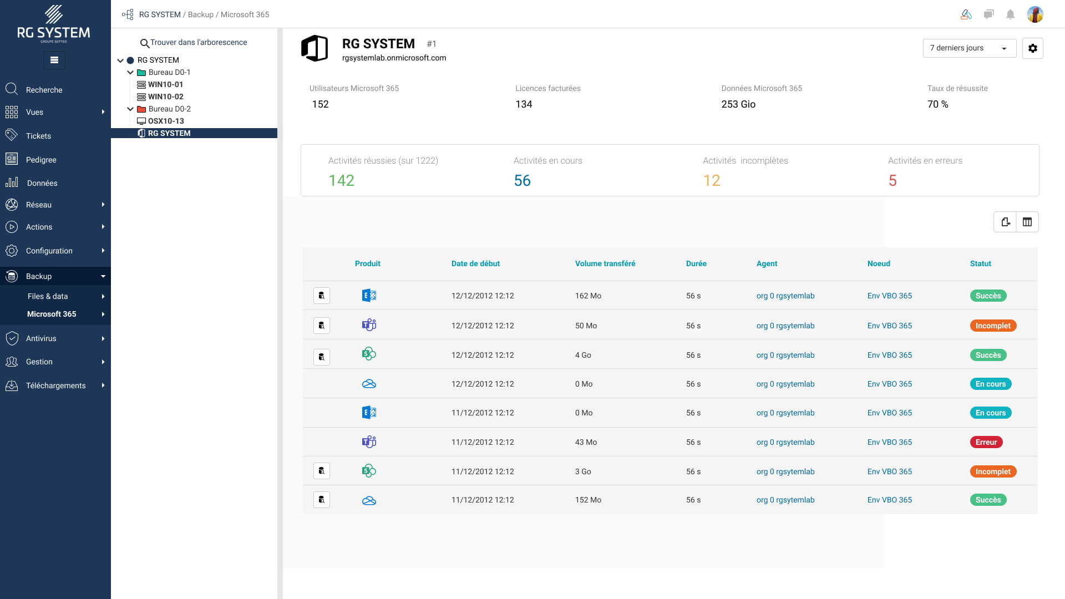Click the details icon of 50 Mo row

322,326
